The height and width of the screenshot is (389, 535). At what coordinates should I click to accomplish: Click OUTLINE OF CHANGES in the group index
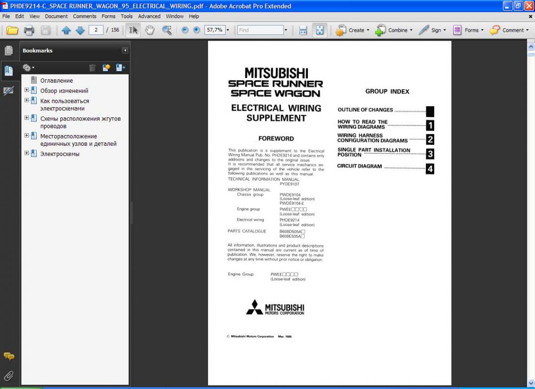pyautogui.click(x=366, y=110)
